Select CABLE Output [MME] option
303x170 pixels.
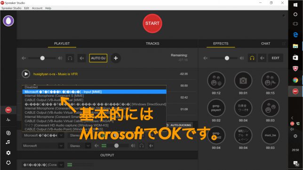coord(94,100)
